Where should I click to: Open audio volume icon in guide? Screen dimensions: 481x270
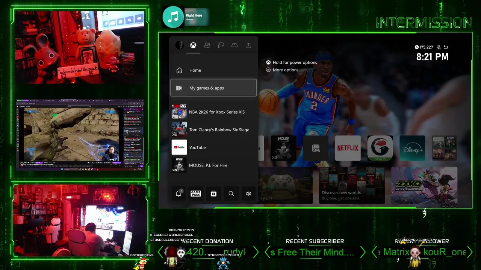tap(248, 193)
